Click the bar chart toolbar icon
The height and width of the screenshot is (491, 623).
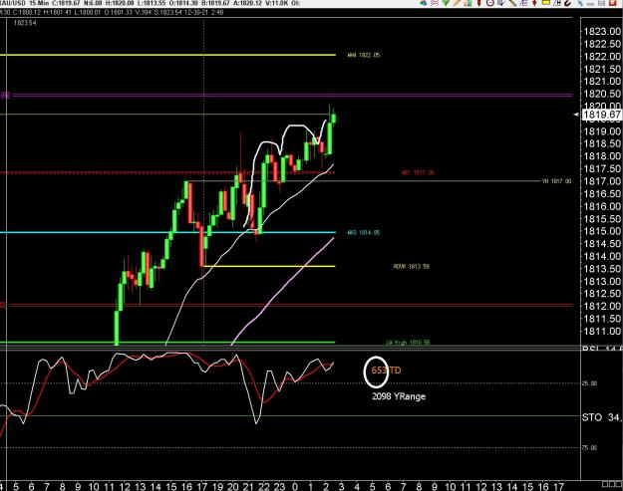(468, 3)
